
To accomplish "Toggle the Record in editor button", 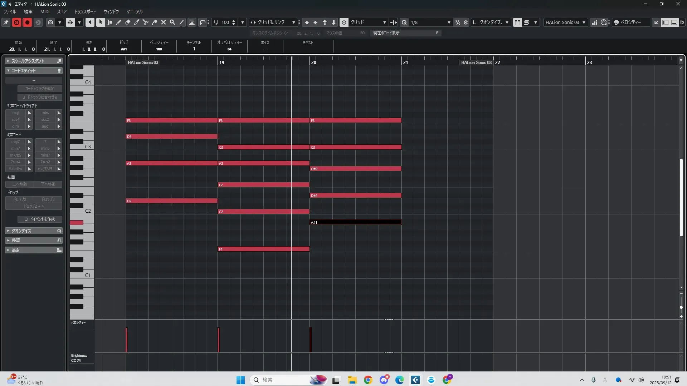I will pos(27,22).
